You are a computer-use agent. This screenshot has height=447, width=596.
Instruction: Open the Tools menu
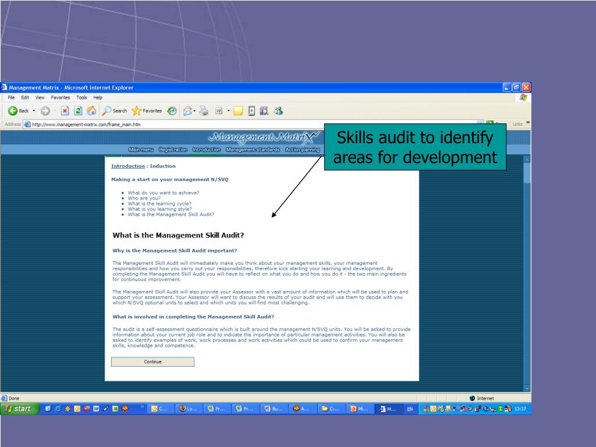click(x=81, y=98)
